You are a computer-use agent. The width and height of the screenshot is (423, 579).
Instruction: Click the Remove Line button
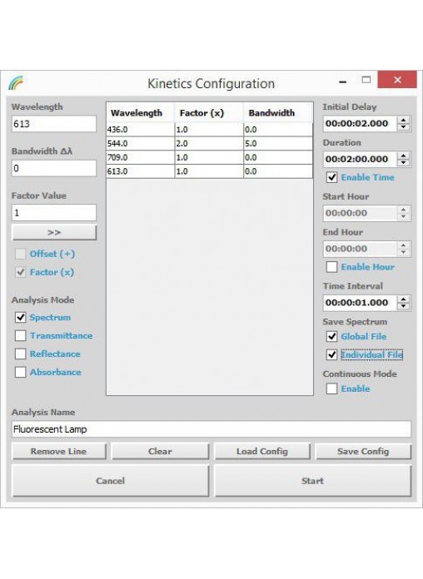coord(59,451)
